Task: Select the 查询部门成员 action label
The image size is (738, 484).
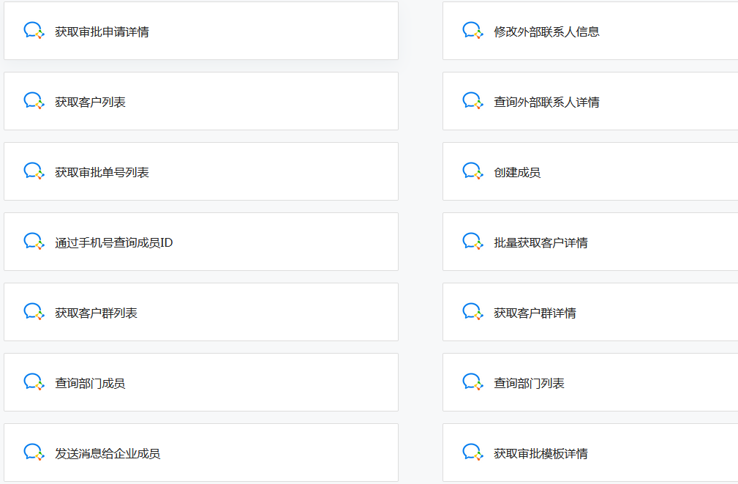Action: [91, 383]
